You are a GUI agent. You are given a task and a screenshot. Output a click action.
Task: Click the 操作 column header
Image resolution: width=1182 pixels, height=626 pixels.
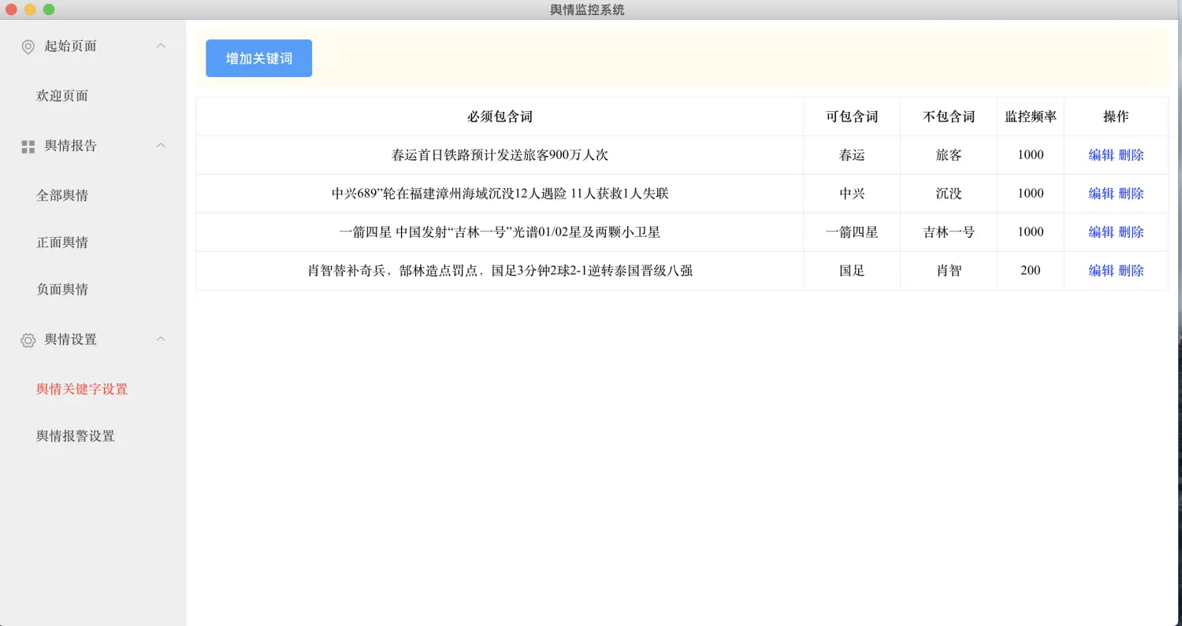(1116, 117)
